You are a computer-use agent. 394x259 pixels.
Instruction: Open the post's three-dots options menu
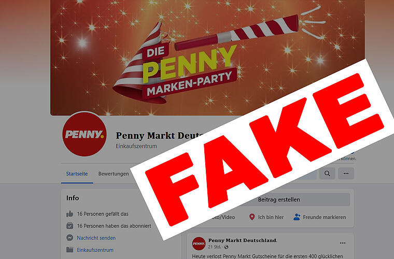click(343, 243)
